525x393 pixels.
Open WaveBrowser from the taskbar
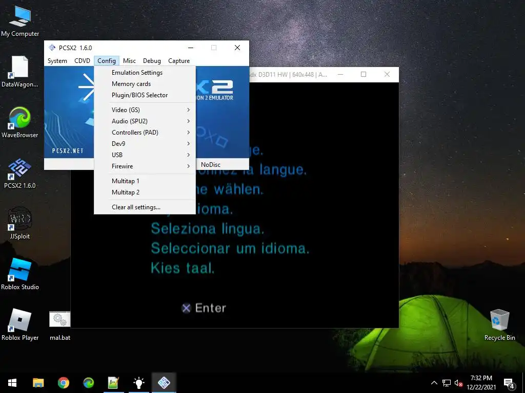[88, 383]
